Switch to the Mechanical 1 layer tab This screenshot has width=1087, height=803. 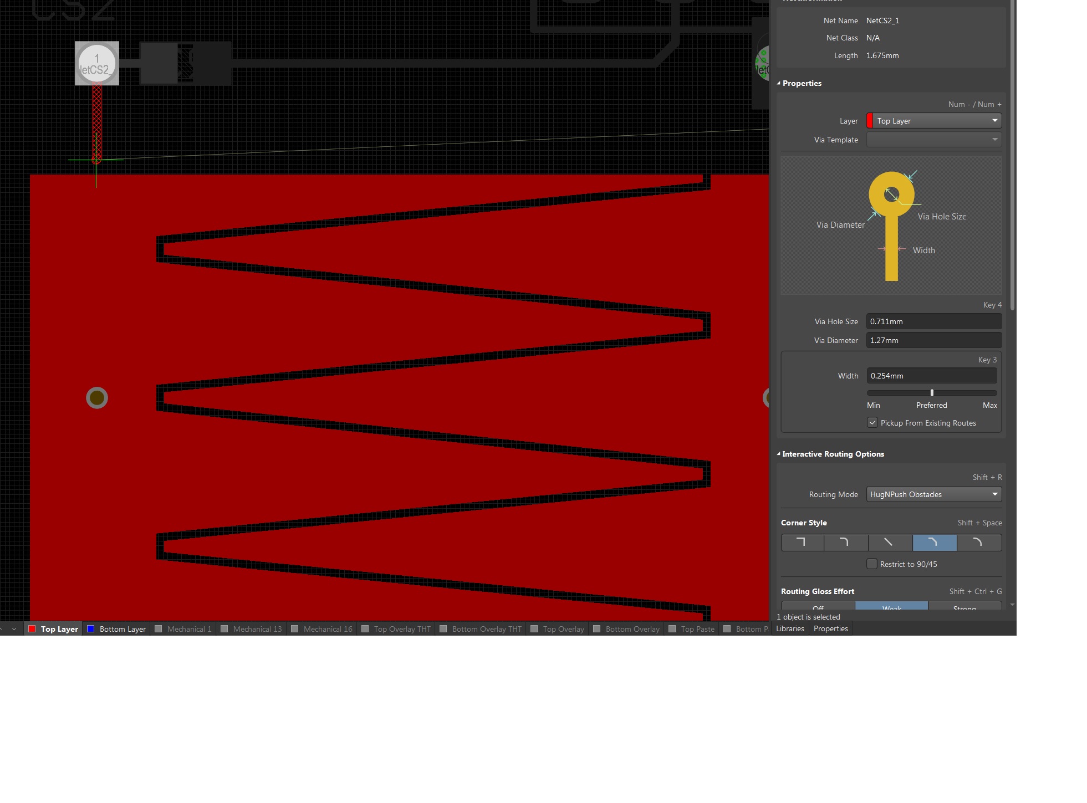[183, 629]
